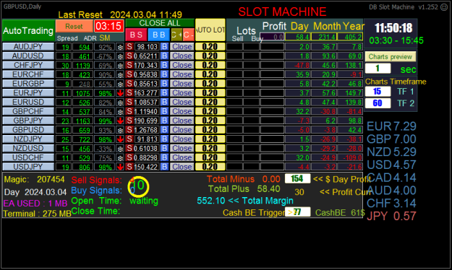Click the red down arrow for GBPJPY

120,121
